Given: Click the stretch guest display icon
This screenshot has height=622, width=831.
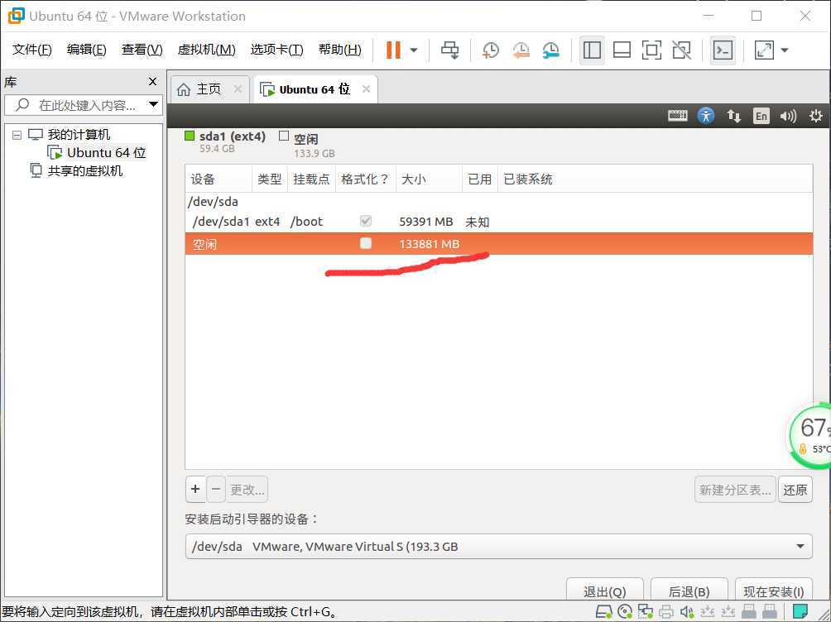Looking at the screenshot, I should tap(764, 50).
